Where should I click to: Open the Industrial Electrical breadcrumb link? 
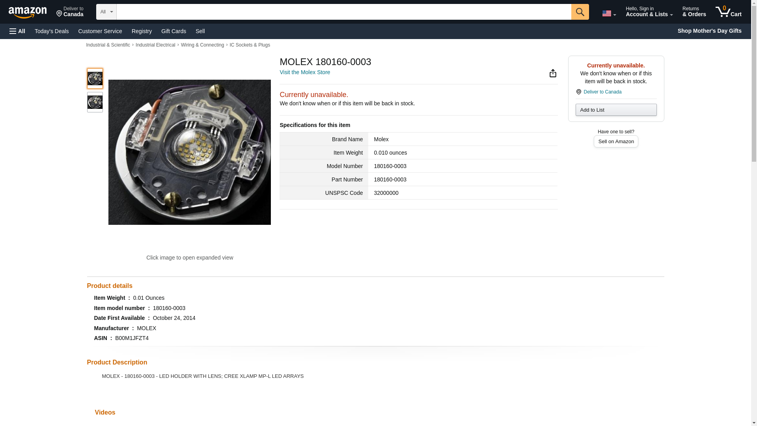[155, 45]
